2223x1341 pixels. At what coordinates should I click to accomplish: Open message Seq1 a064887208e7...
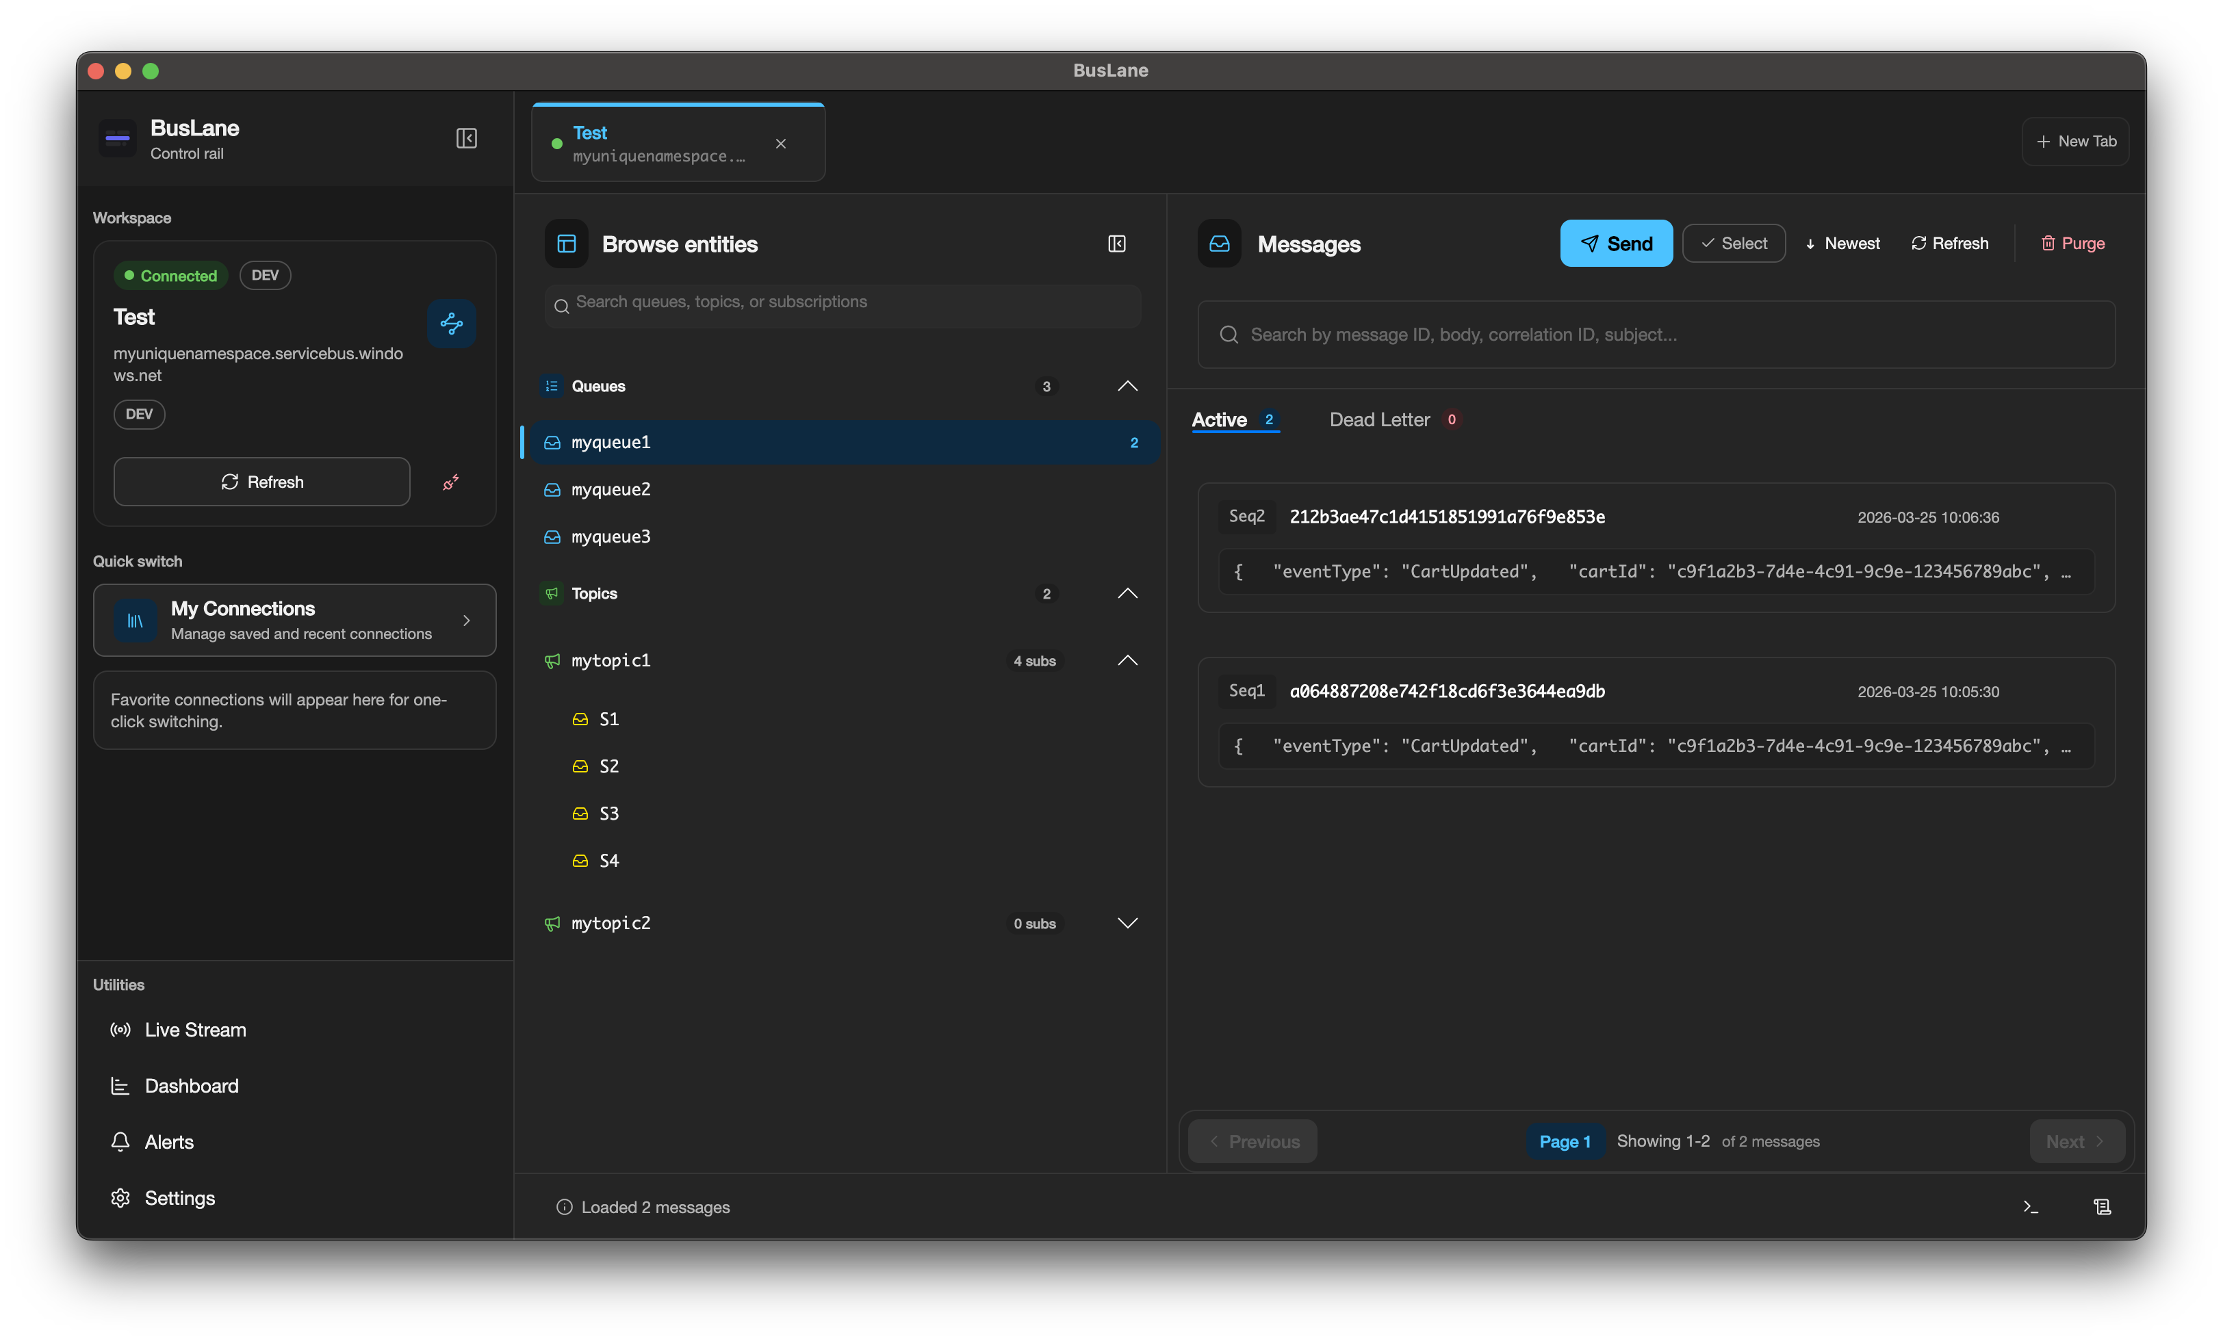1656,723
